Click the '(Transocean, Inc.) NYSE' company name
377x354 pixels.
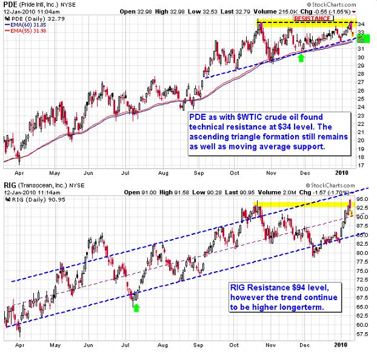click(51, 186)
